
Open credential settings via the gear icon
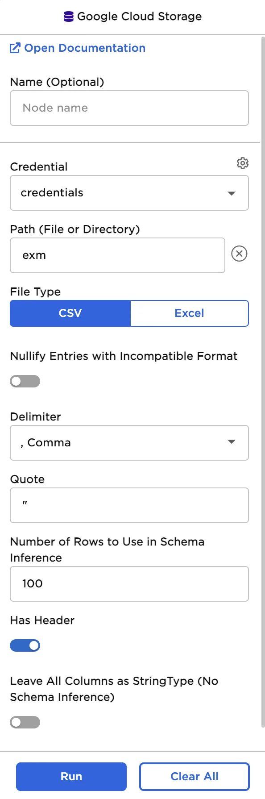point(242,163)
